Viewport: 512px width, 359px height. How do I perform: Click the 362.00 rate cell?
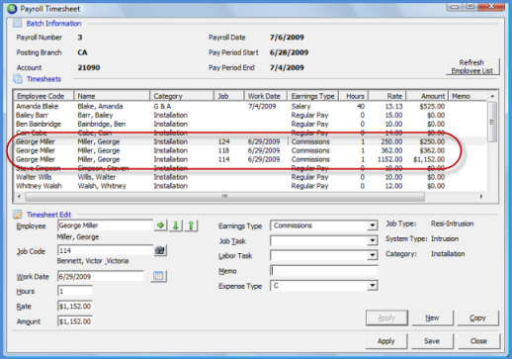click(x=391, y=150)
